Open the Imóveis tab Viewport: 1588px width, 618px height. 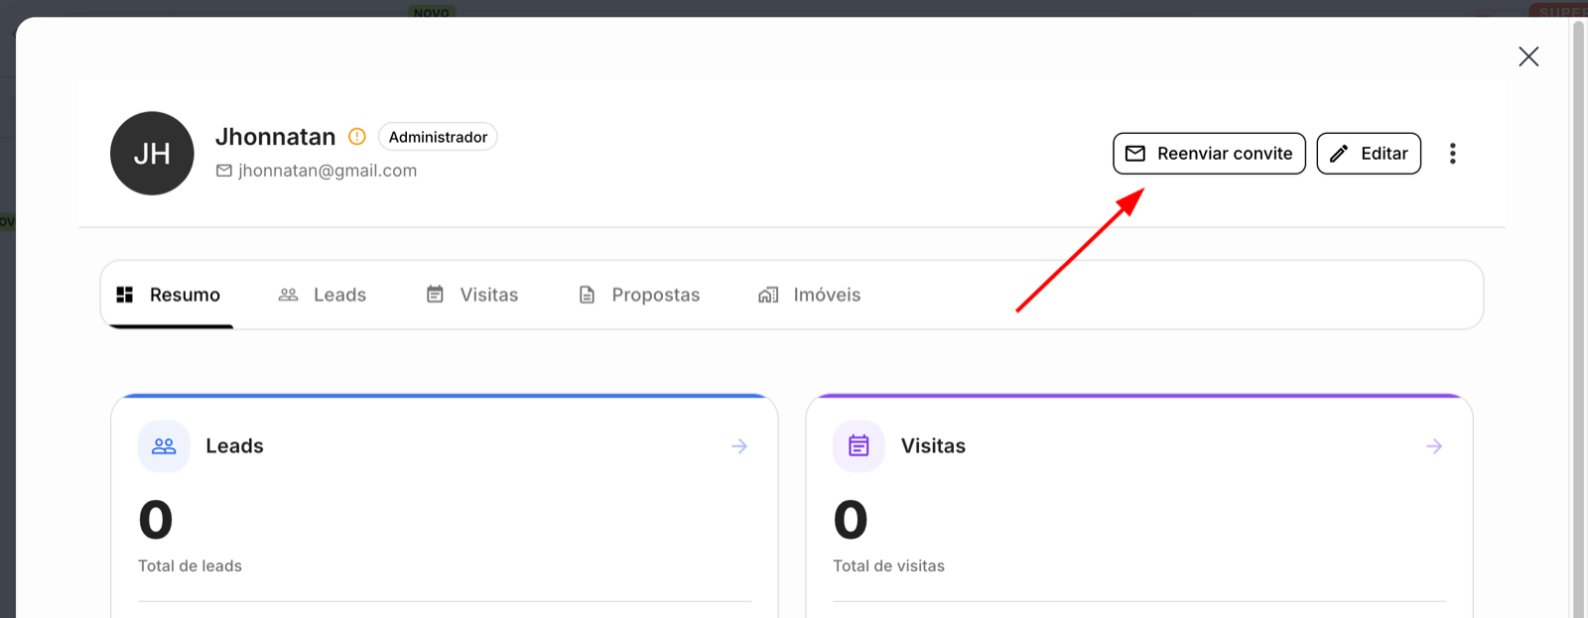(x=809, y=295)
